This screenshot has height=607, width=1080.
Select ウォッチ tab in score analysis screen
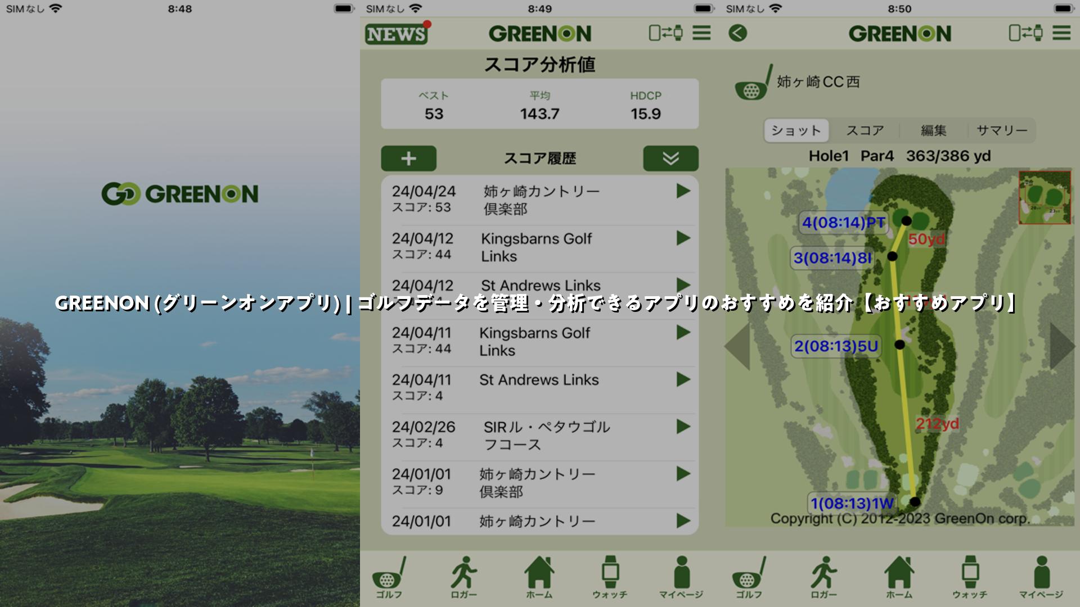coord(610,577)
